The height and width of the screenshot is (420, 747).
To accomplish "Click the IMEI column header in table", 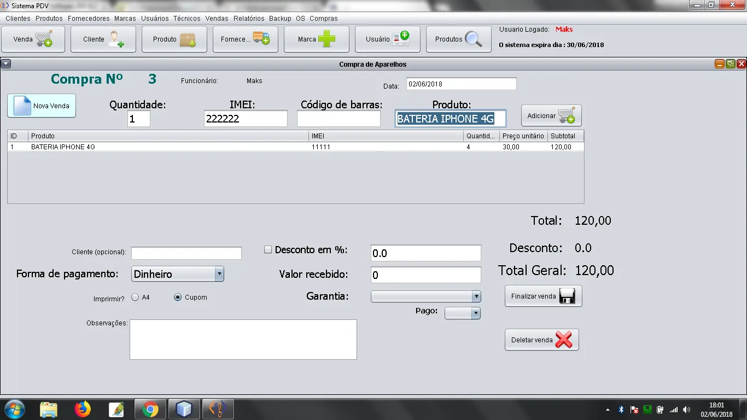I will 386,136.
